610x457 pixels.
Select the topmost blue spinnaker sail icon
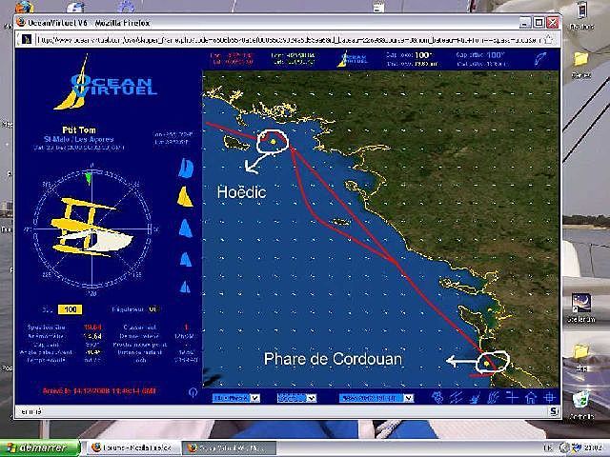pos(186,169)
